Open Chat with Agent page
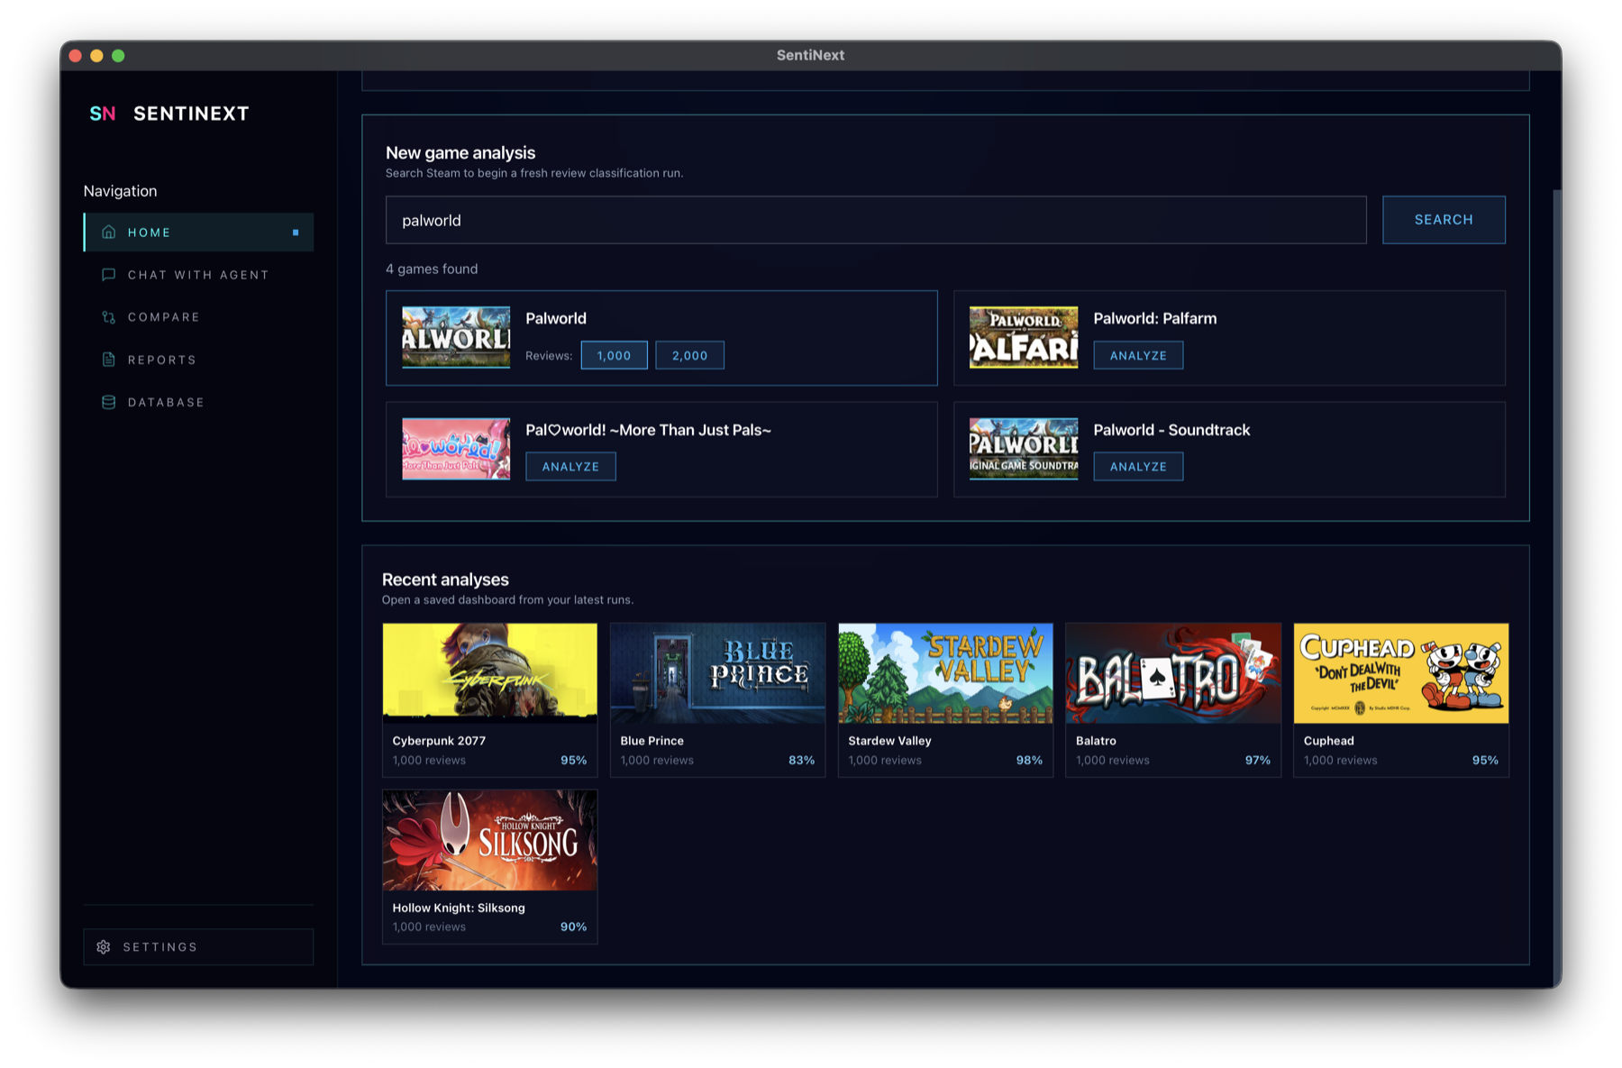Screen dimensions: 1622x1068 198,275
